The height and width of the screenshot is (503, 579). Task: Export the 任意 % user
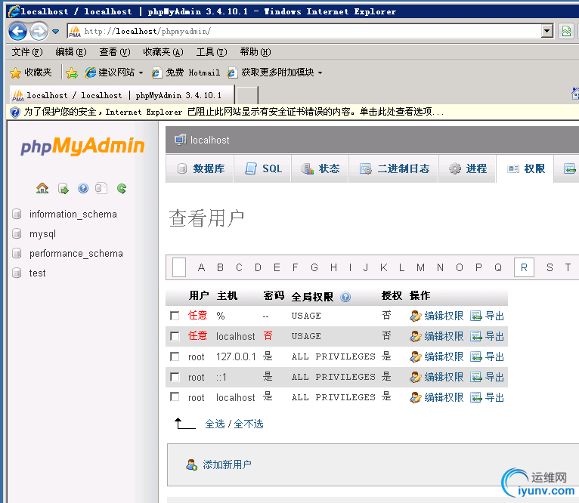[487, 316]
